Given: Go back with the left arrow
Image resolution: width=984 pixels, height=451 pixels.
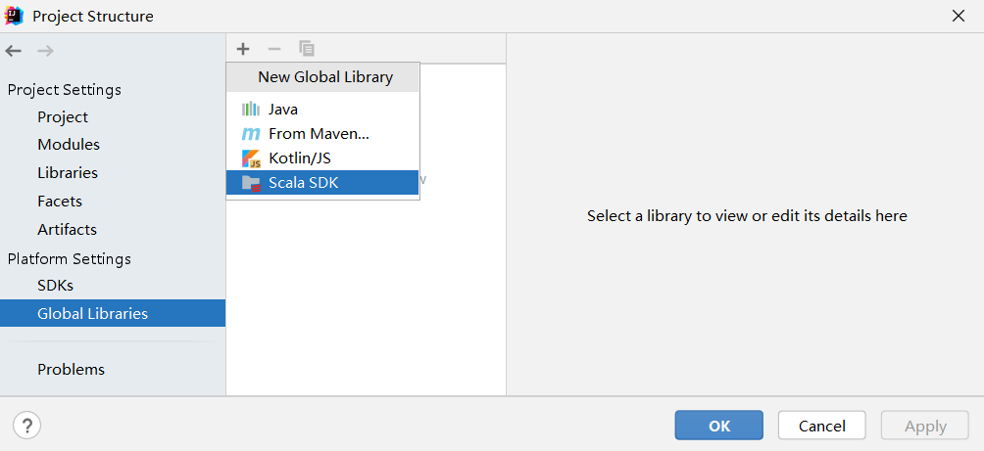Looking at the screenshot, I should click(x=13, y=51).
